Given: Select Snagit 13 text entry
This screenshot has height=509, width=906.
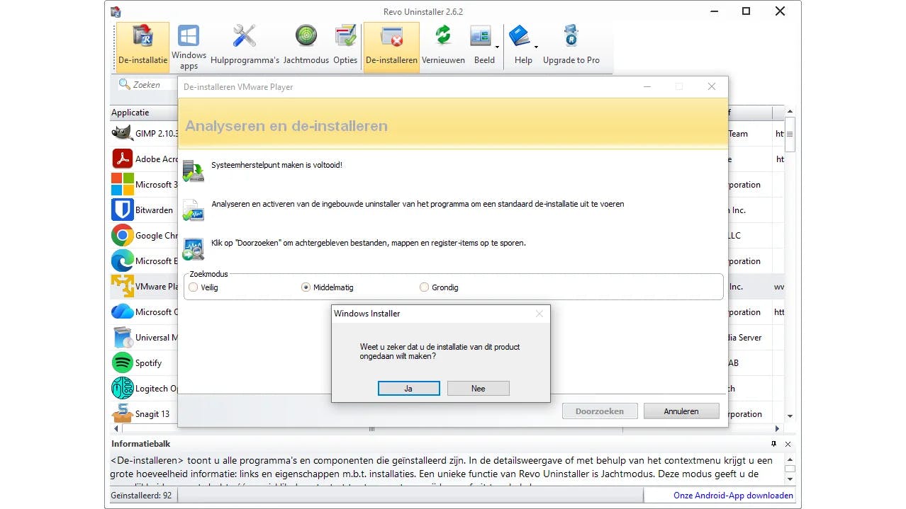Looking at the screenshot, I should click(x=152, y=414).
